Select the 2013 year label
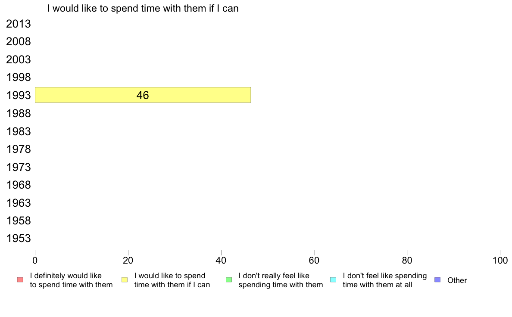This screenshot has height=317, width=512. [19, 24]
